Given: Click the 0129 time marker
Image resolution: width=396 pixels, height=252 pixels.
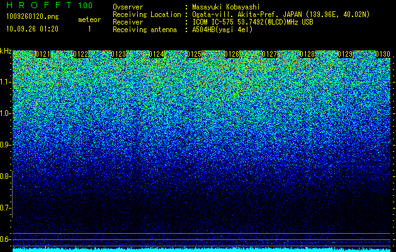Looking at the screenshot, I should coord(345,54).
